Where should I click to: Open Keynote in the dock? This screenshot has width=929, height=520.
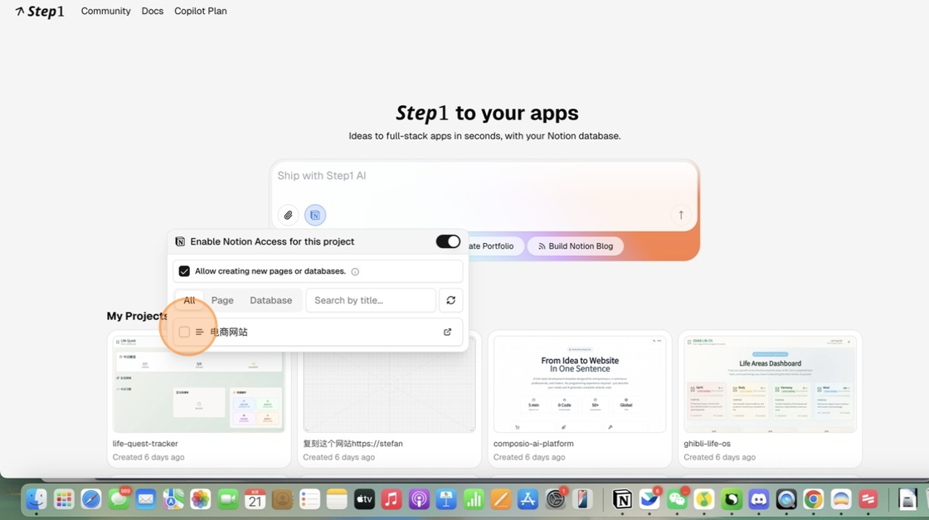pyautogui.click(x=446, y=499)
